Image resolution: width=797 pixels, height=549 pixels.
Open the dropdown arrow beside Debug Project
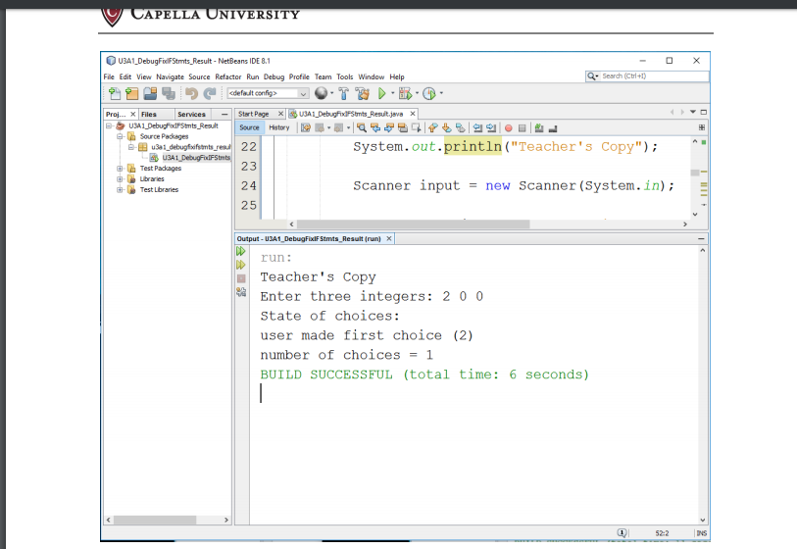[x=418, y=93]
